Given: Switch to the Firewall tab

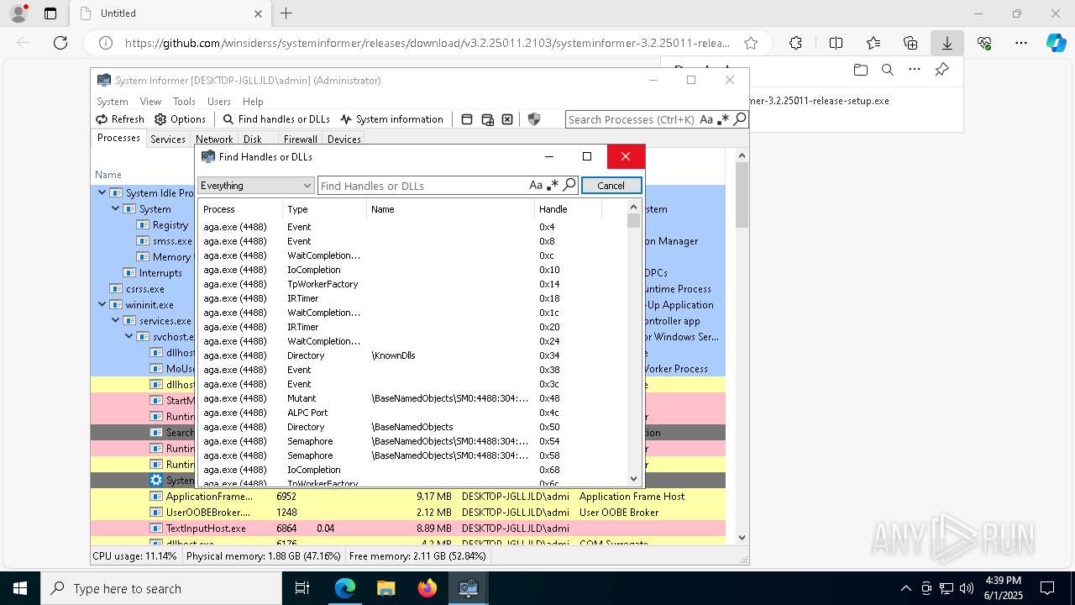Looking at the screenshot, I should click(x=300, y=139).
